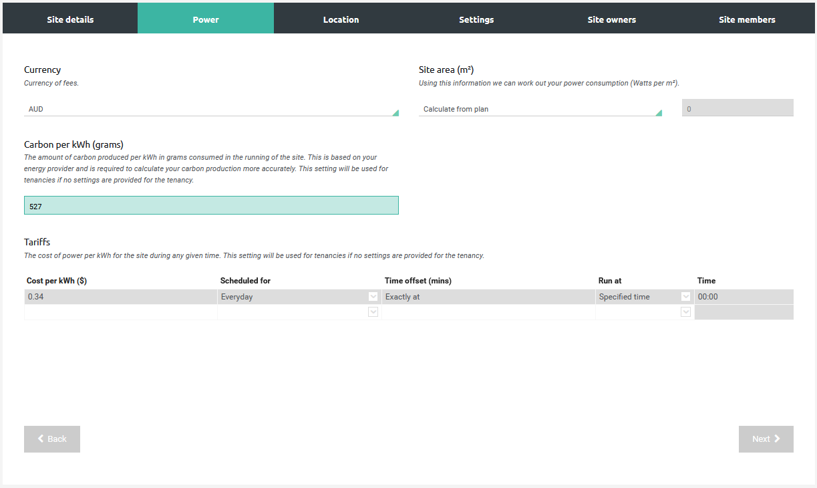Open the "Run at" Specified time dropdown

coord(685,296)
